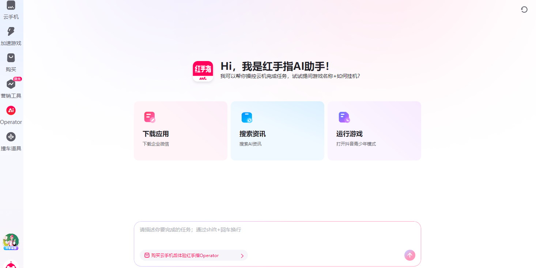536x268 pixels.
Task: Expand the purchase banner chevron arrow
Action: (242, 256)
